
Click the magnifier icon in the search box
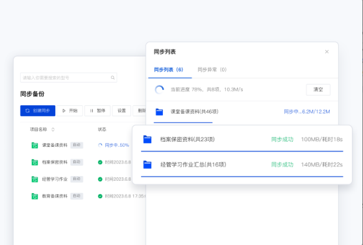click(113, 77)
